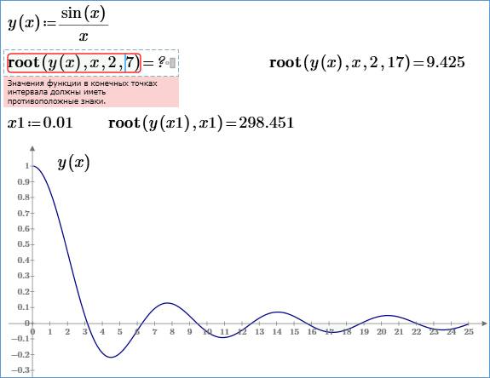Click the x1 := 0.01 assignment
Viewport: 490px width, 378px height.
coord(40,123)
